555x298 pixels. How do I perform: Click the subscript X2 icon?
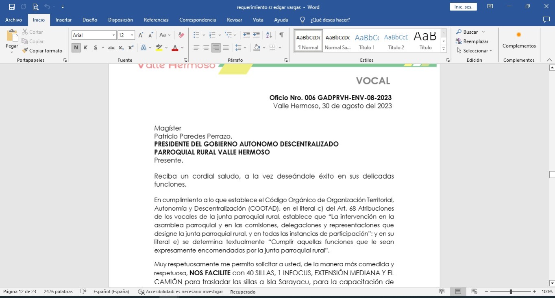121,48
